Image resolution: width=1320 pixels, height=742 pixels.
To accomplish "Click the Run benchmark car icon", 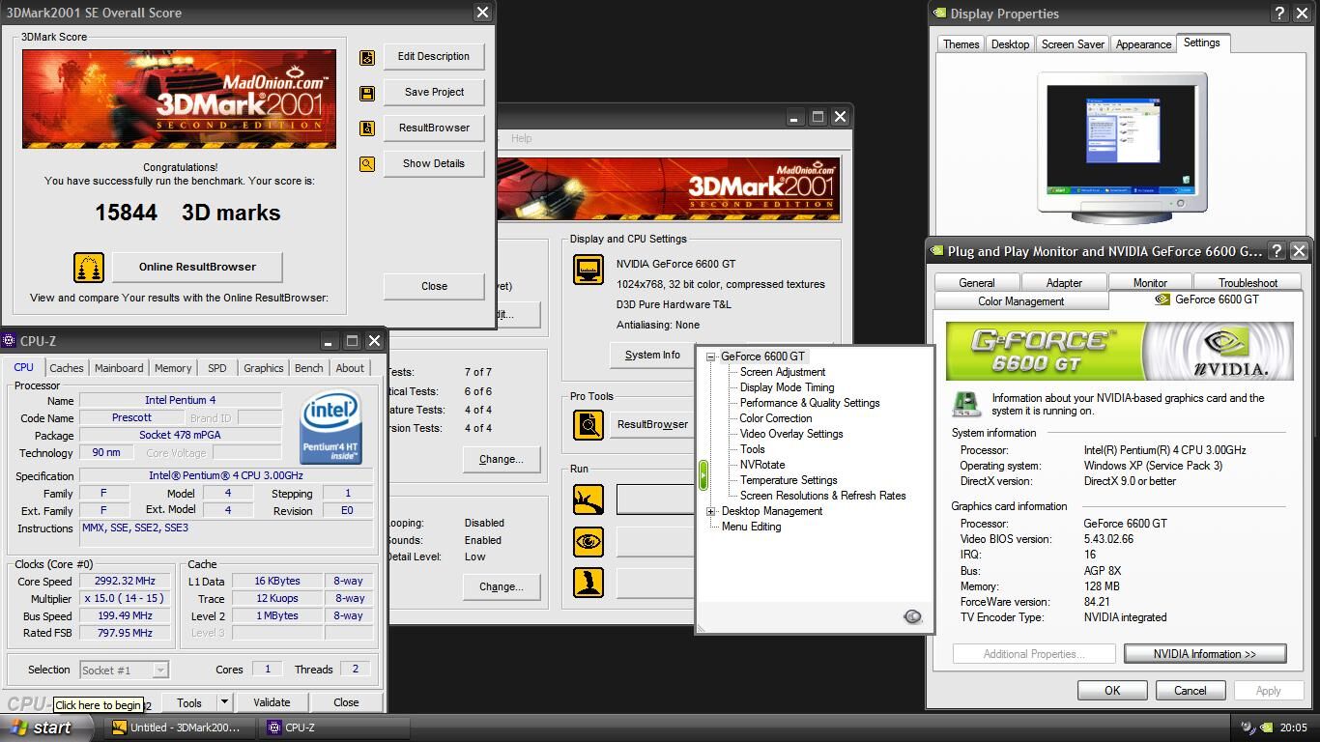I will point(588,499).
